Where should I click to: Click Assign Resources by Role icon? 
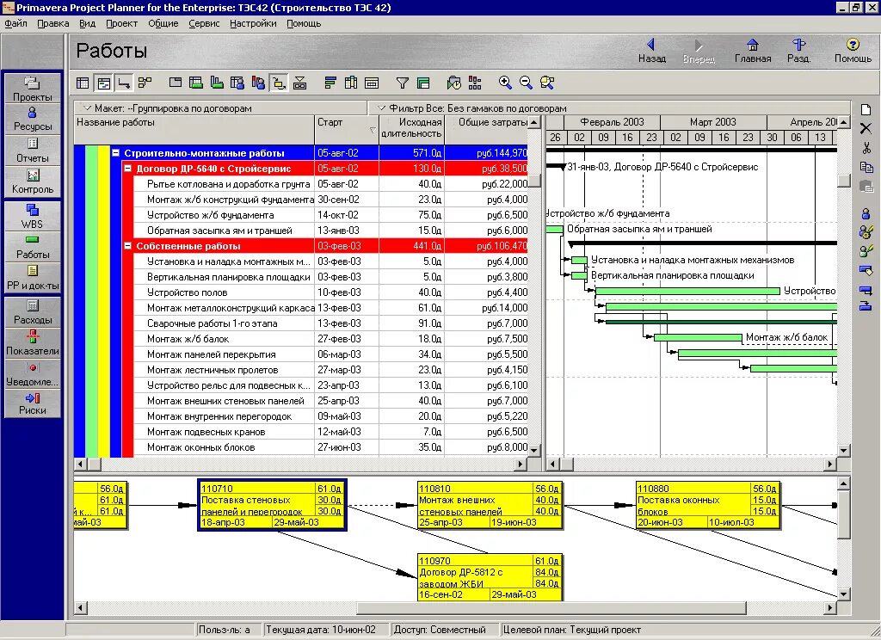coord(866,232)
